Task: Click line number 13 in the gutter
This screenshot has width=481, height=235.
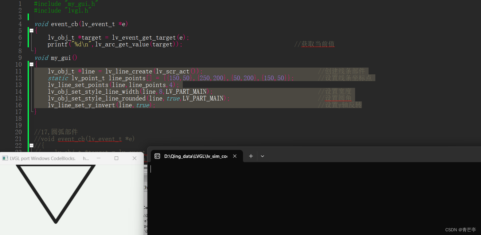Action: pyautogui.click(x=18, y=85)
